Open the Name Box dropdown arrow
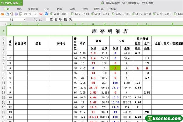This screenshot has height=122, width=183. [24, 19]
